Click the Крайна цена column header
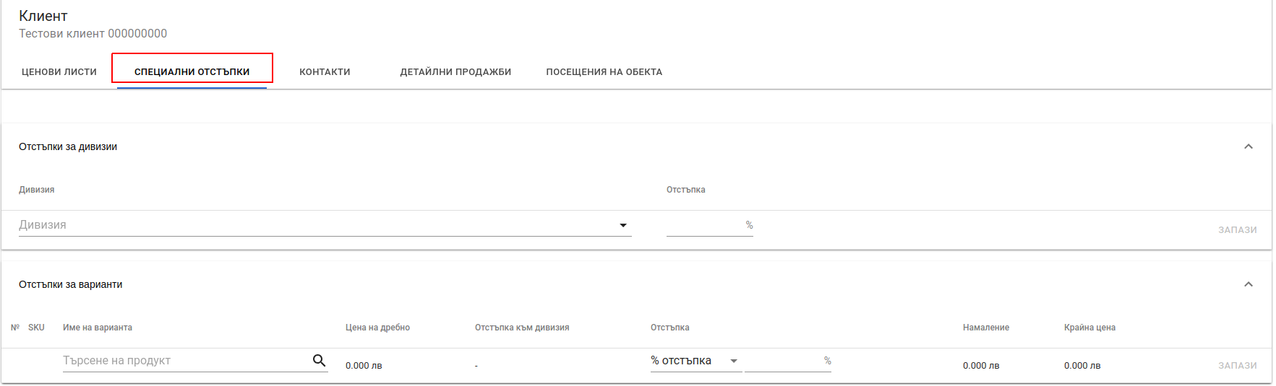1276x386 pixels. 1089,328
